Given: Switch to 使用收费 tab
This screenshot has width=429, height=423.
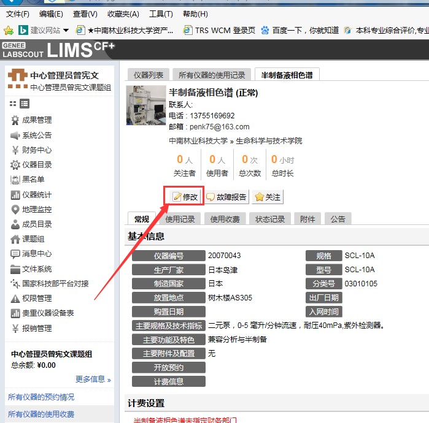Looking at the screenshot, I should (x=225, y=219).
